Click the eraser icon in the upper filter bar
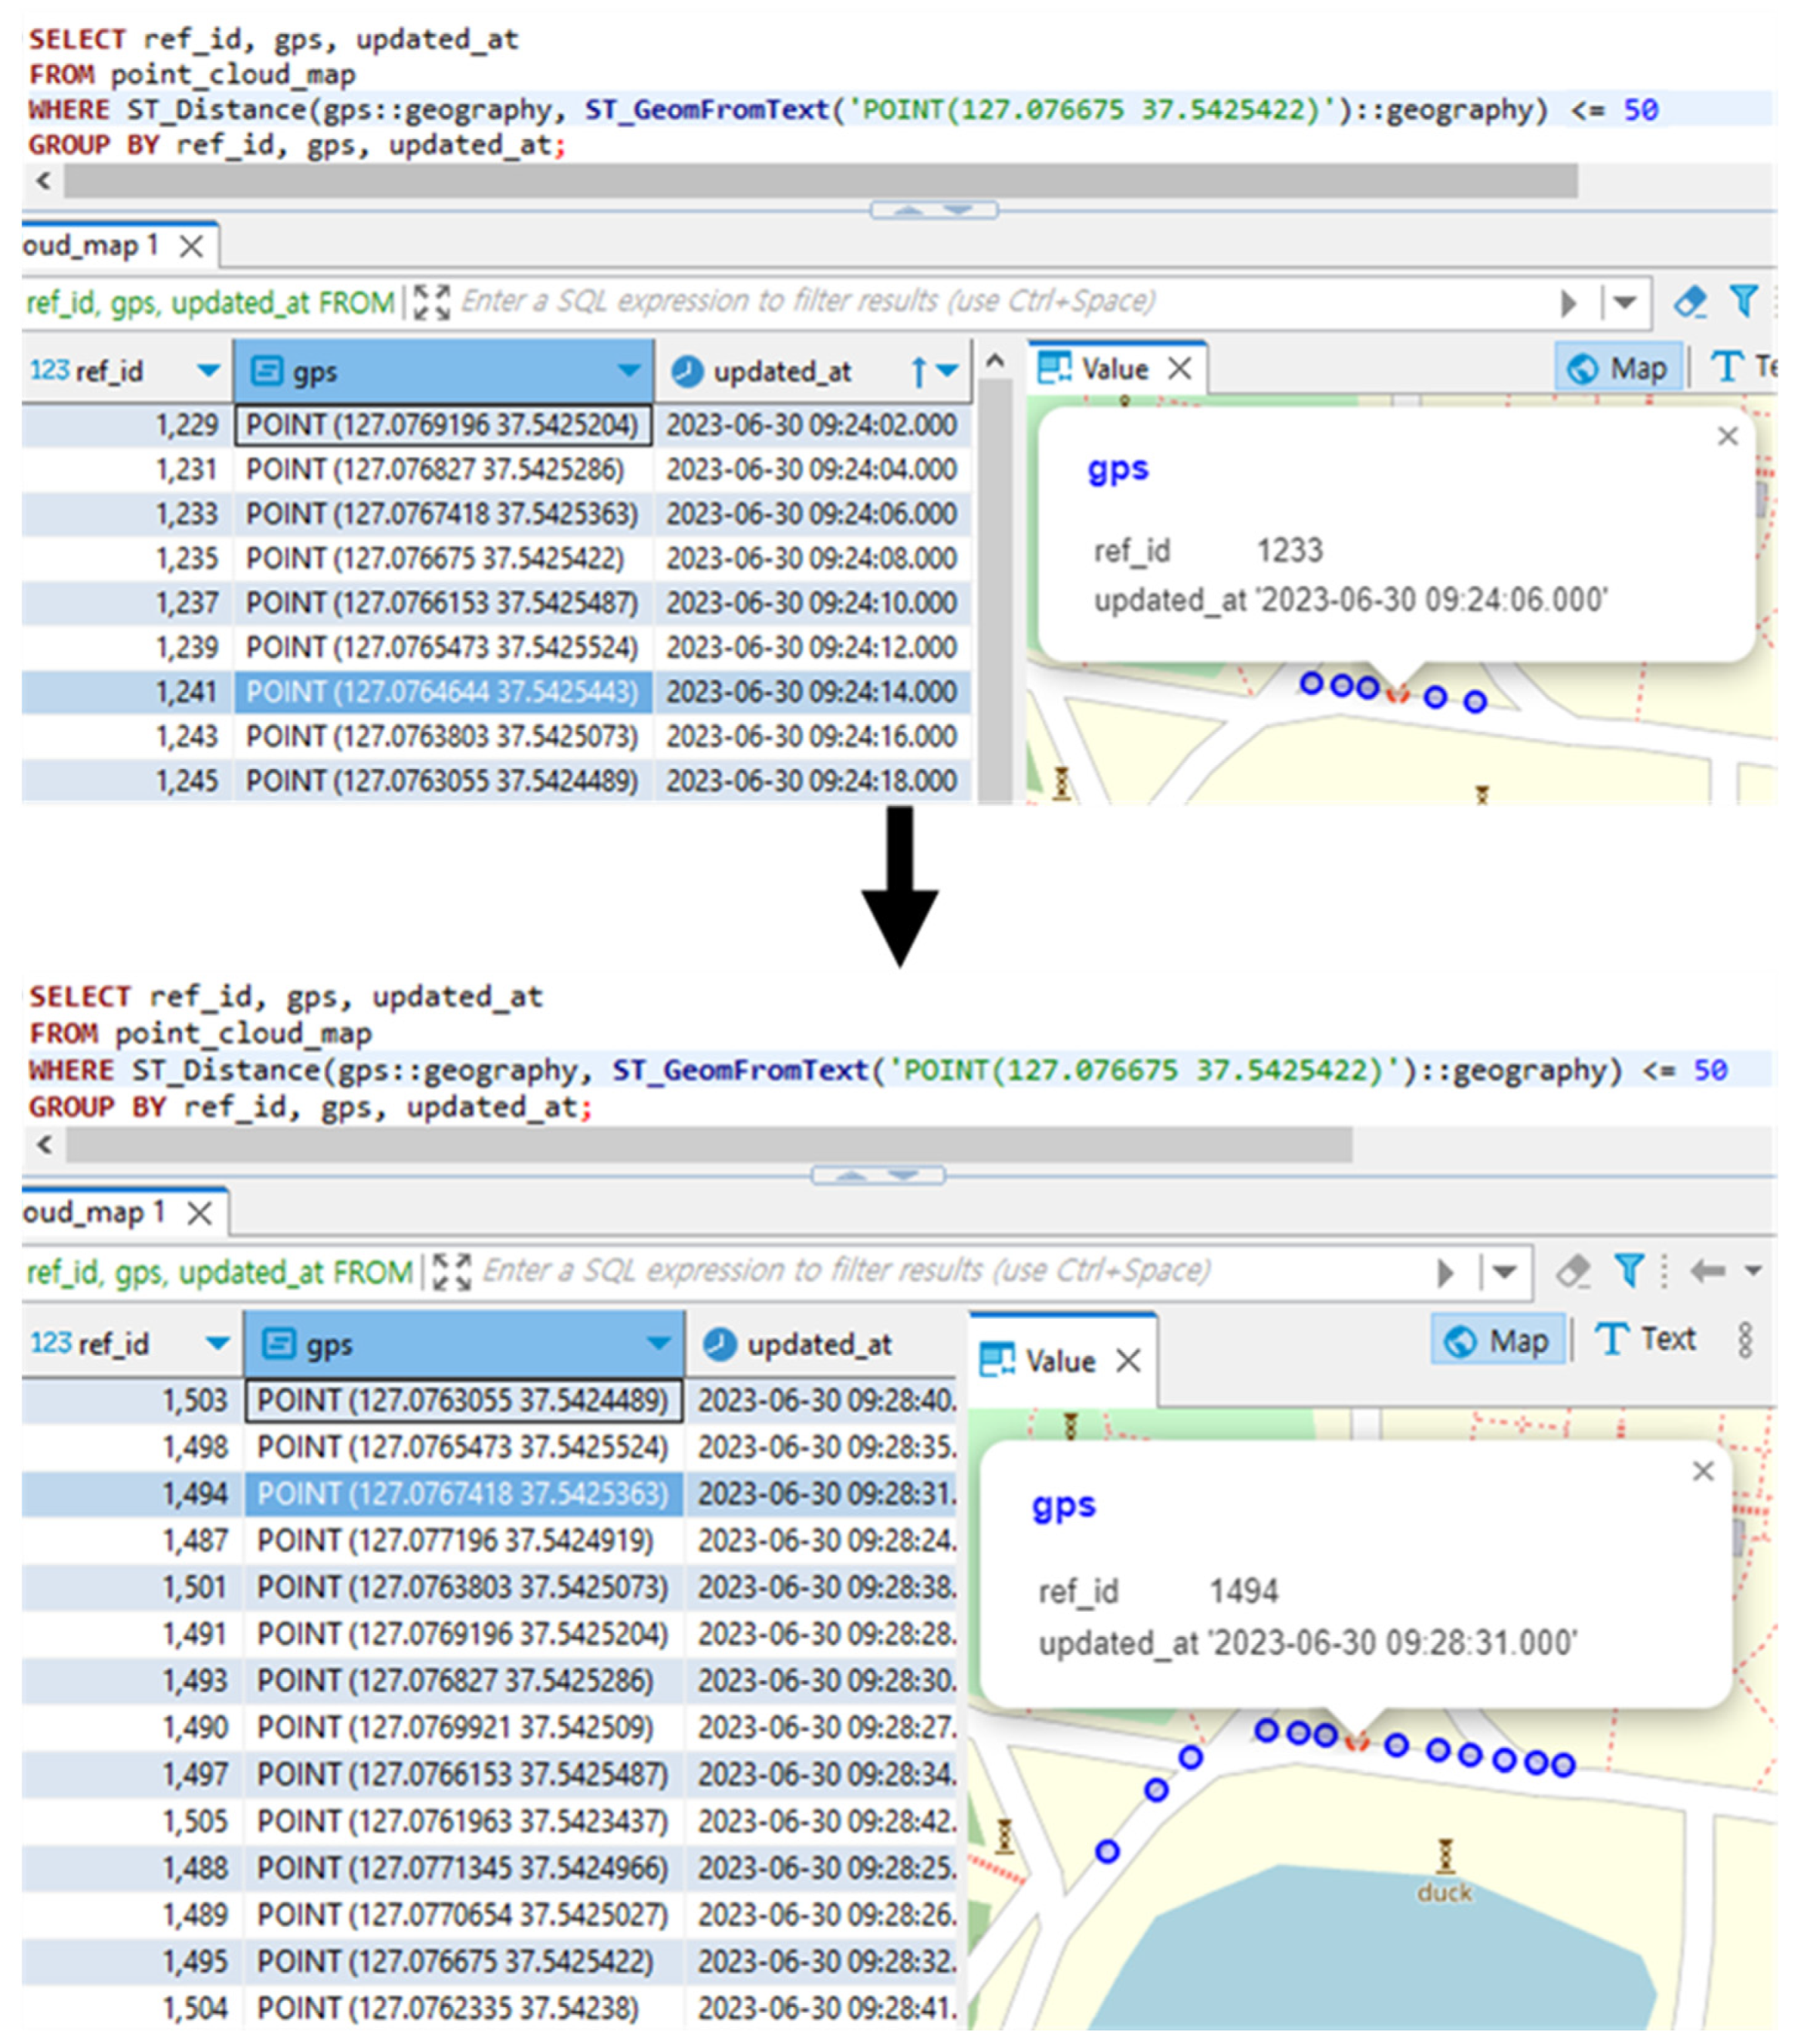The height and width of the screenshot is (2044, 1804). tap(1689, 301)
